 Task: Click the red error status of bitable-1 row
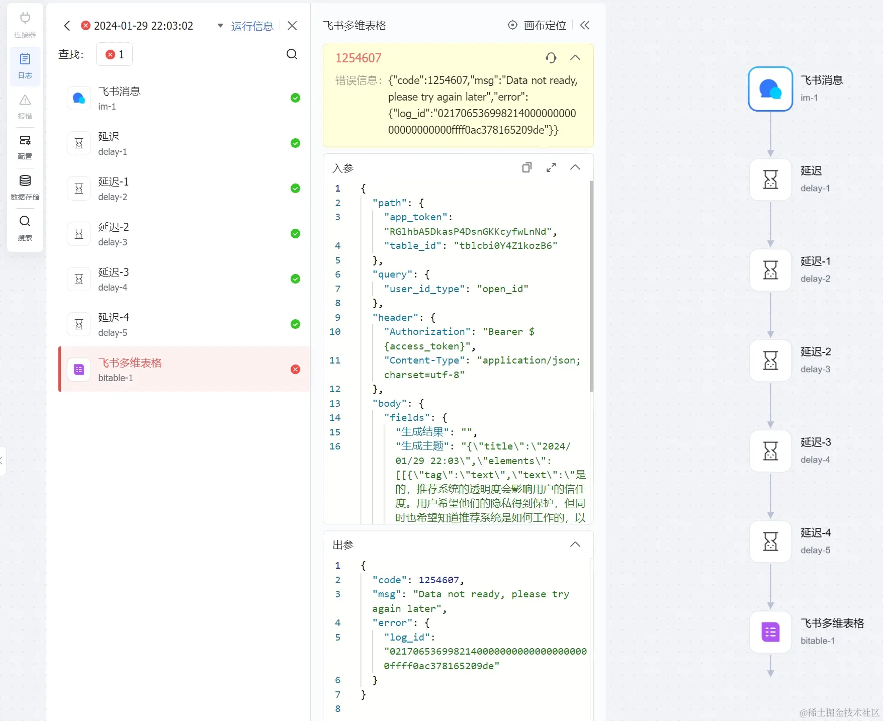pyautogui.click(x=296, y=370)
